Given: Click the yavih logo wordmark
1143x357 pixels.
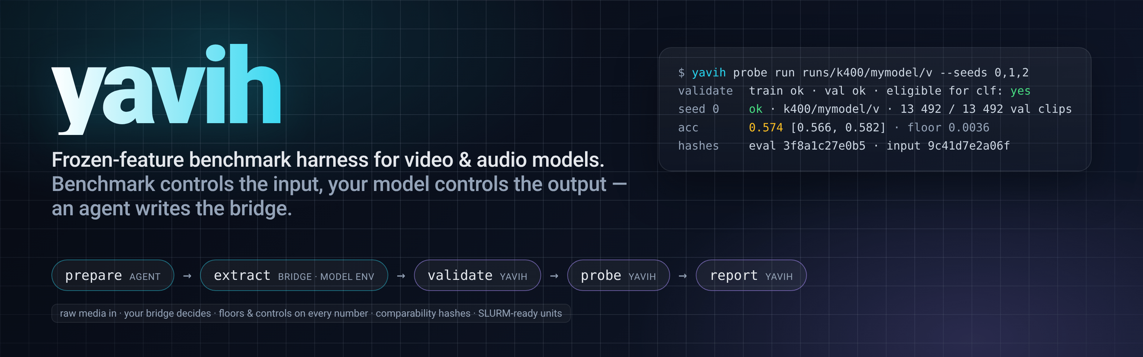Looking at the screenshot, I should [x=166, y=89].
